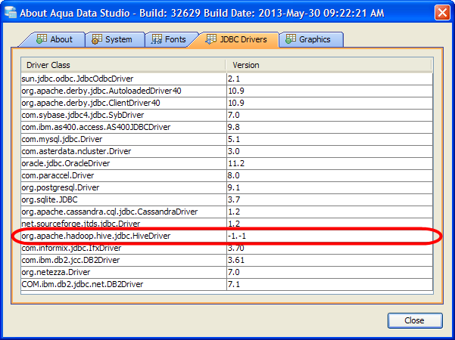This screenshot has height=340, width=455.
Task: Click the org.postgresql.Driver entry
Action: [x=123, y=187]
